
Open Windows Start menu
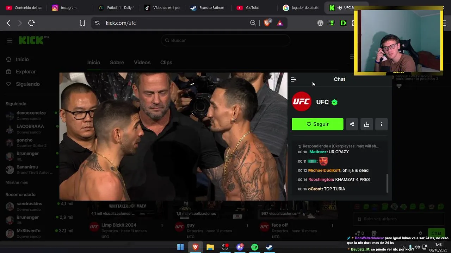coord(180,247)
